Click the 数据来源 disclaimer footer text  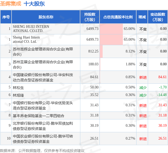point(42,151)
